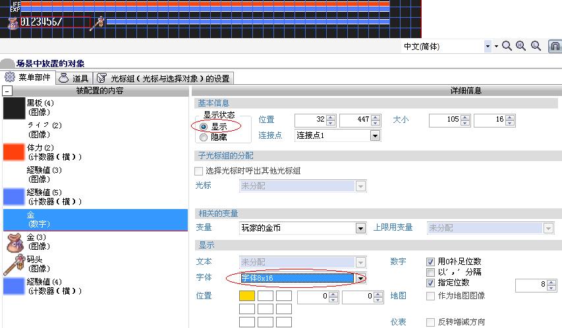Click the magnifier icon marked H
The height and width of the screenshot is (328, 562).
coord(520,46)
